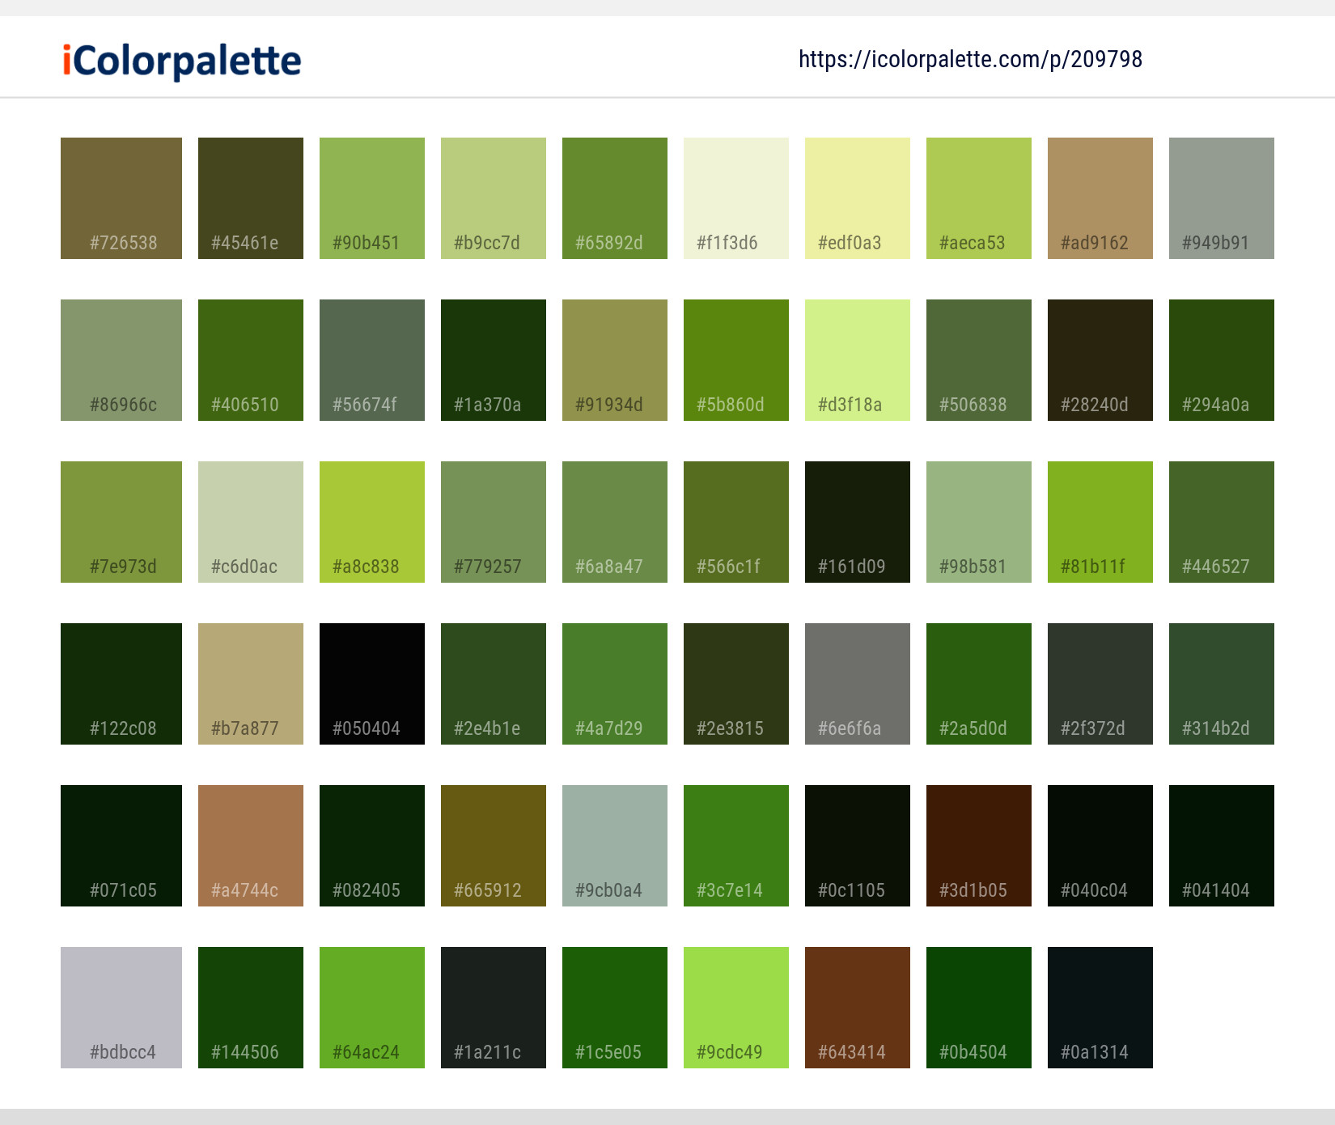Click the #98b581 swatch
Image resolution: width=1335 pixels, height=1125 pixels.
coord(979,522)
